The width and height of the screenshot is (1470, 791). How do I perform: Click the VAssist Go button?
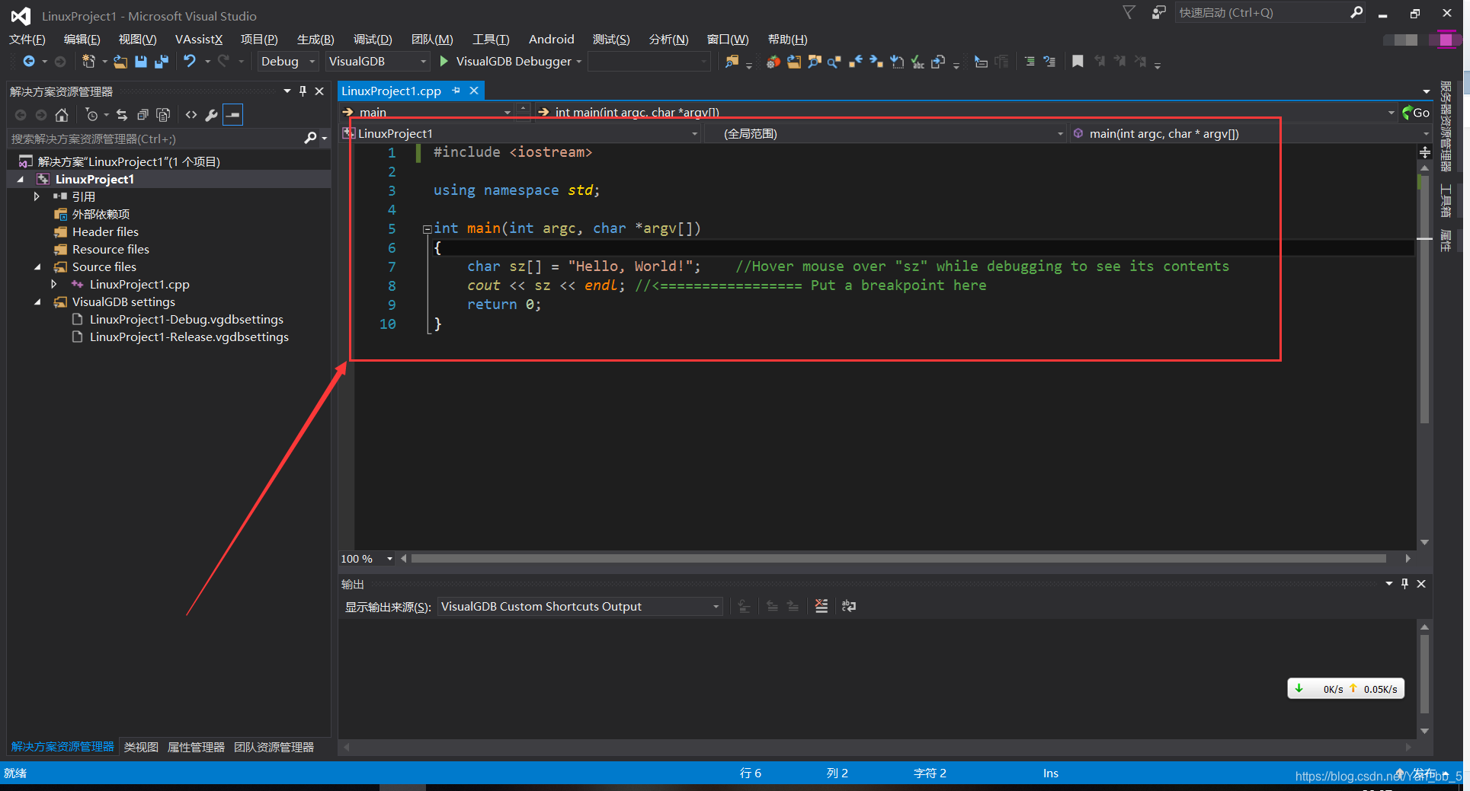point(1416,113)
